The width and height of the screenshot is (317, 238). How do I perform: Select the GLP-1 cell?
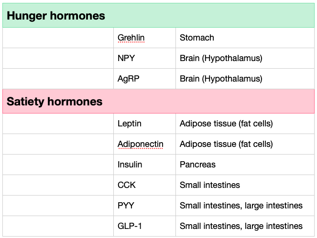click(144, 226)
